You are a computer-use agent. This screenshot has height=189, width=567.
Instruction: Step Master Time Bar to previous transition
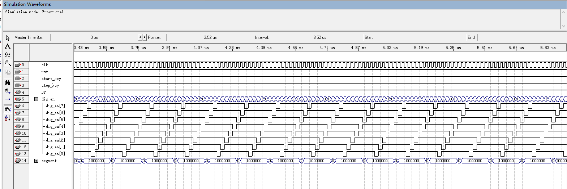click(x=140, y=37)
